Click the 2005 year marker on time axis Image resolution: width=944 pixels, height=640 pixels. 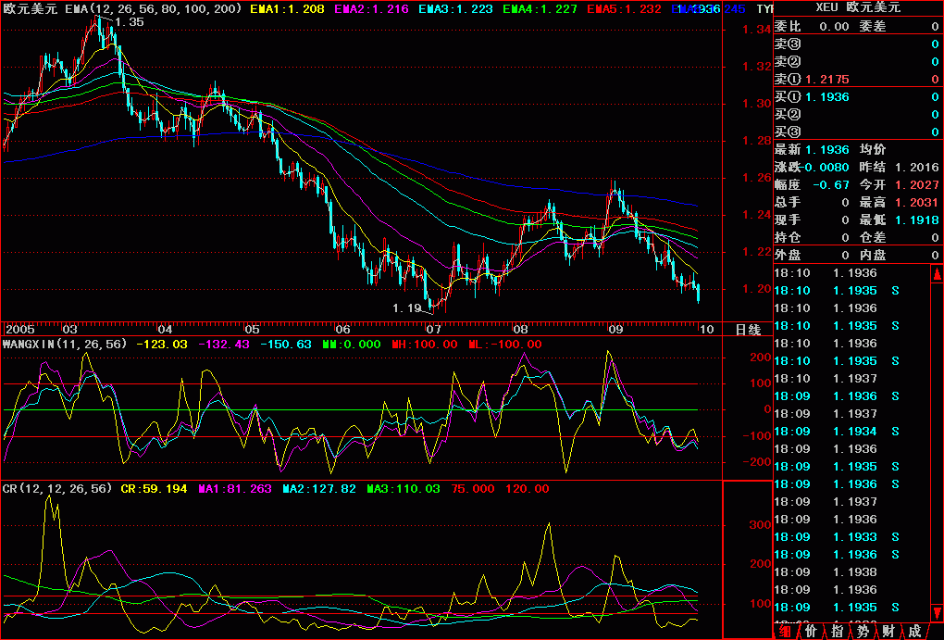click(x=19, y=329)
